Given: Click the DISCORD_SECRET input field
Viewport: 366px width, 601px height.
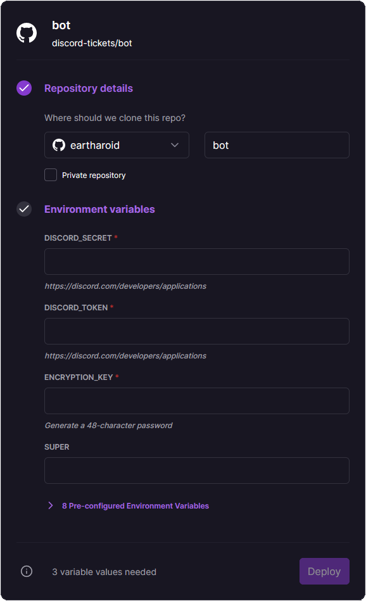Looking at the screenshot, I should (196, 261).
